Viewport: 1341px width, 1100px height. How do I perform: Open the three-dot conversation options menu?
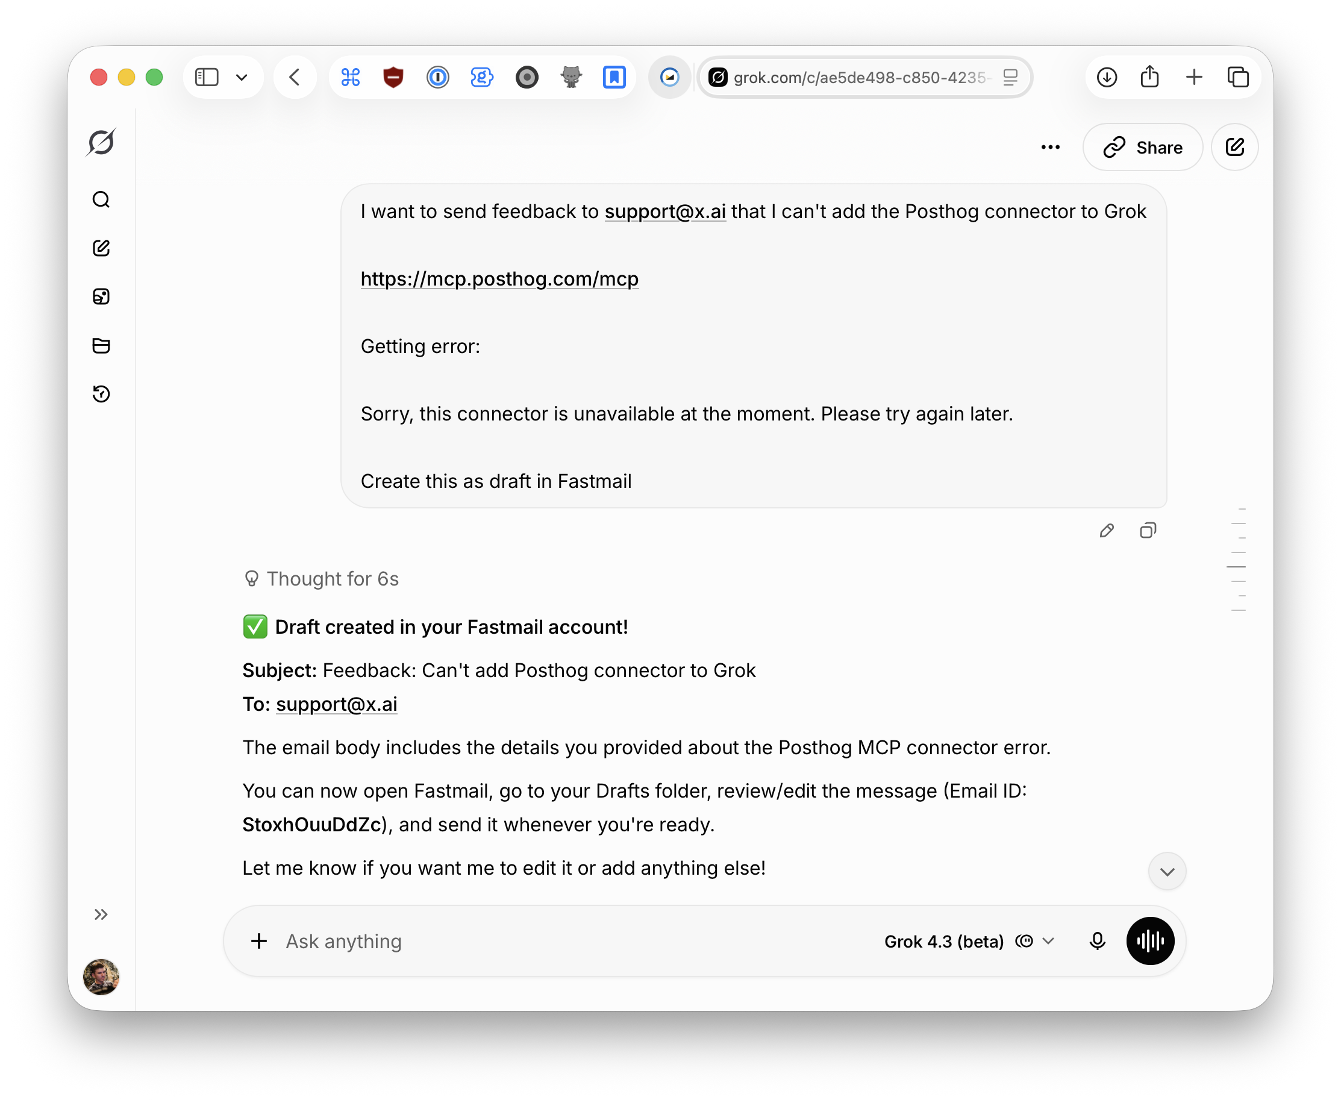click(1050, 148)
